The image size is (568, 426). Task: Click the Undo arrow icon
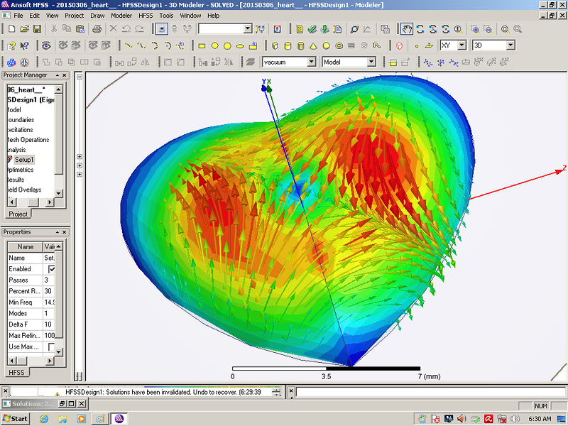click(126, 29)
